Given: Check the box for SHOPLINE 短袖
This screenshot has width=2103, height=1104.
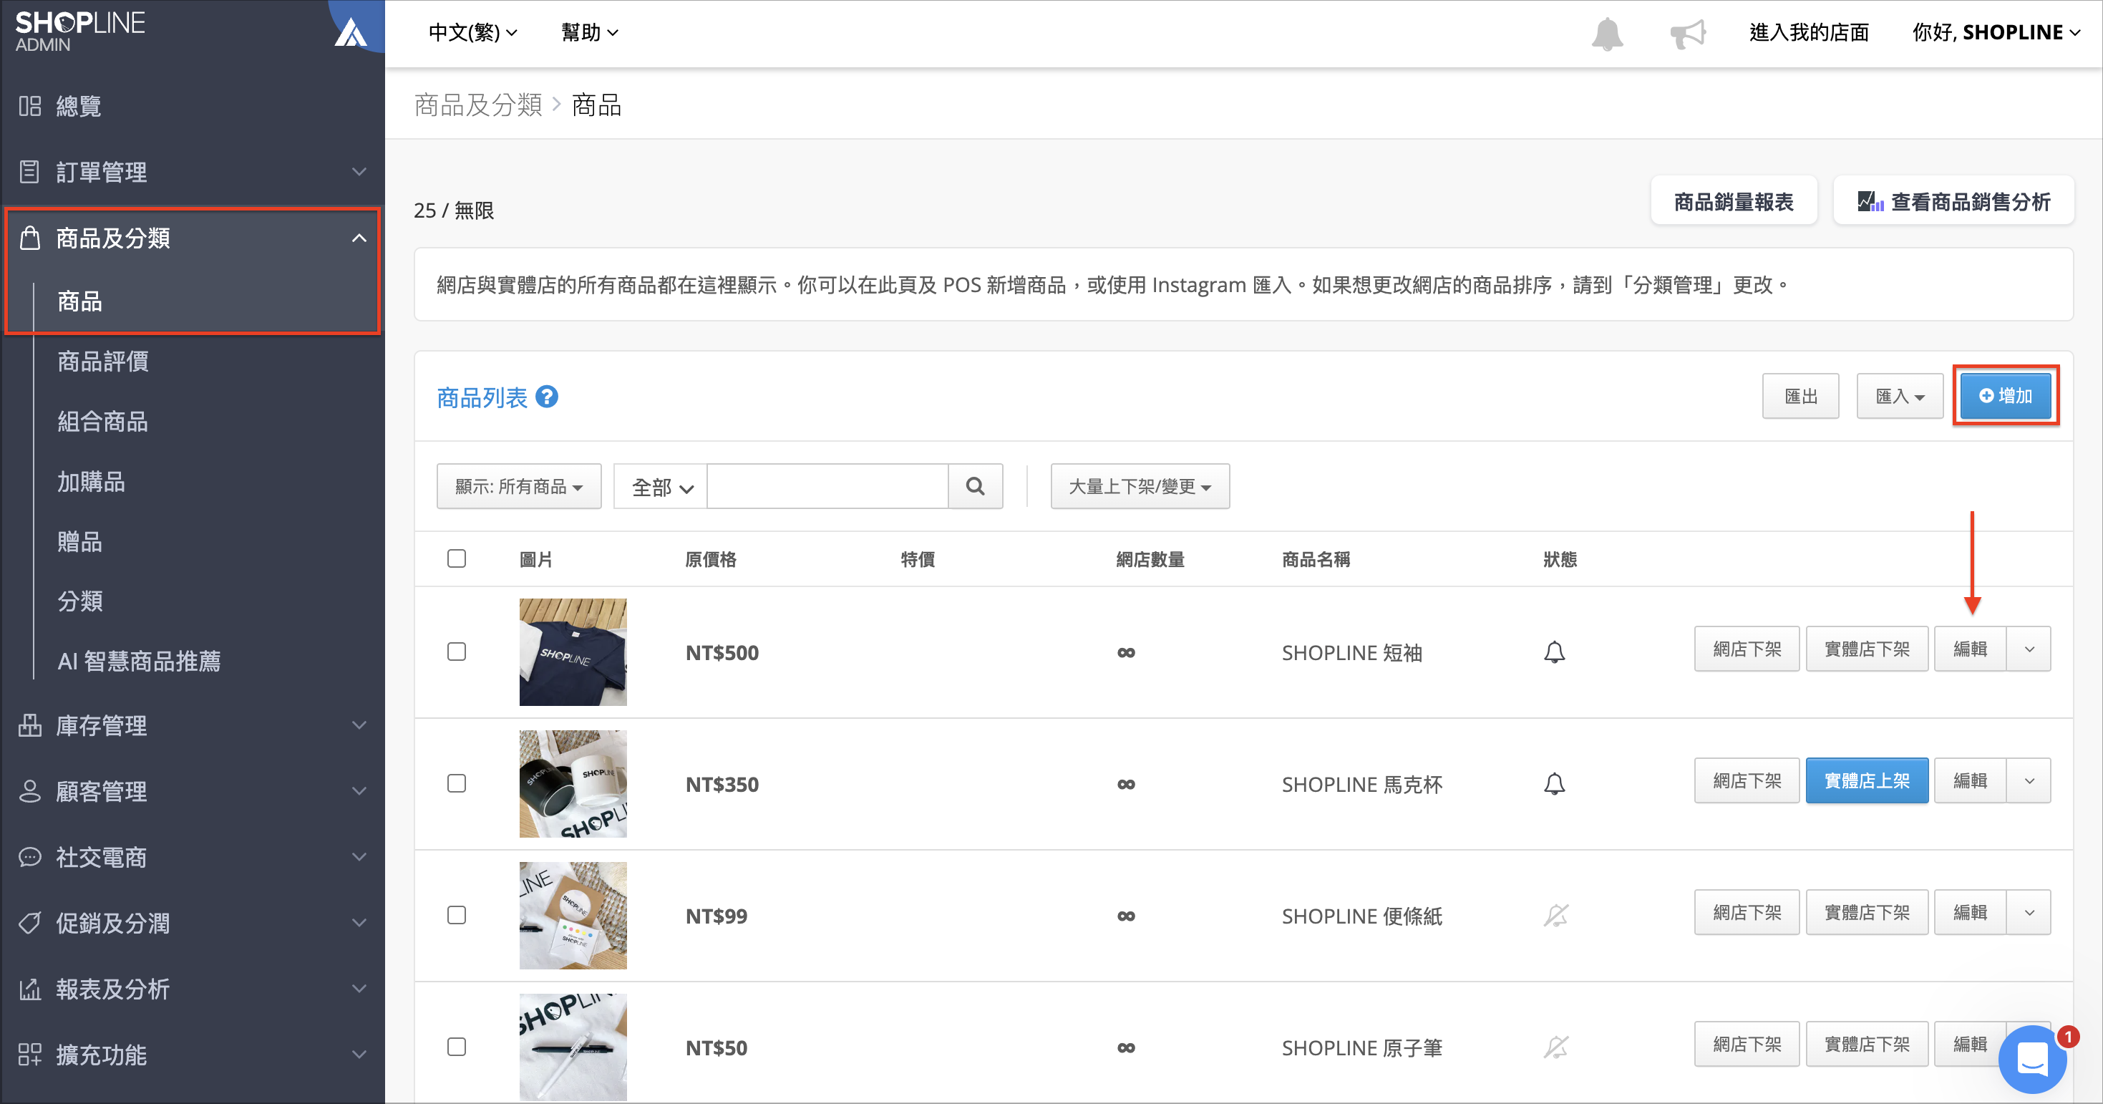Looking at the screenshot, I should (457, 652).
